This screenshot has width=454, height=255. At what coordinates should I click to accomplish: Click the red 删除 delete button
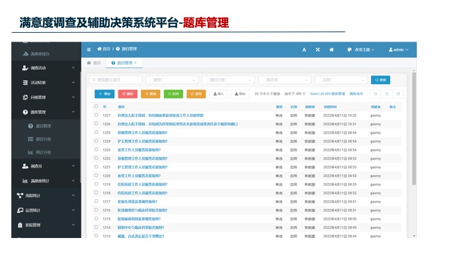click(x=127, y=94)
